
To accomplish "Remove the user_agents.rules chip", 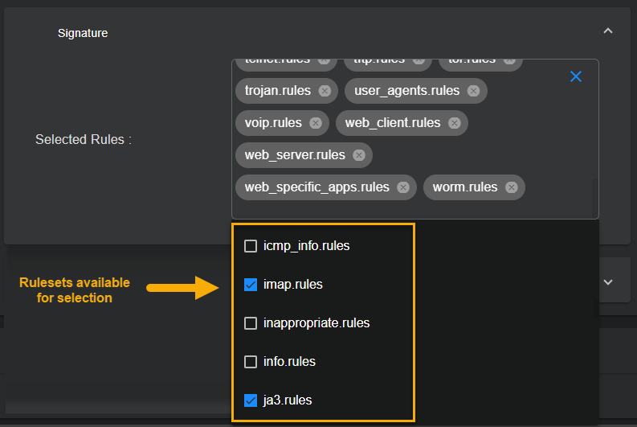I will 474,91.
